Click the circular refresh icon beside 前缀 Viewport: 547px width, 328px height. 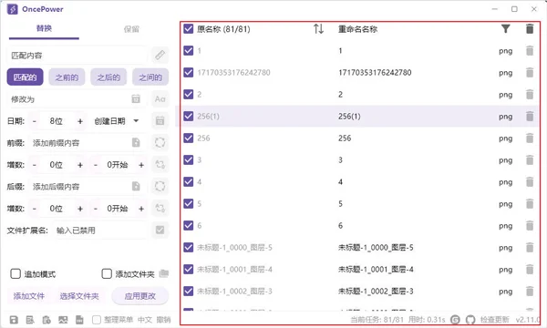click(x=160, y=142)
